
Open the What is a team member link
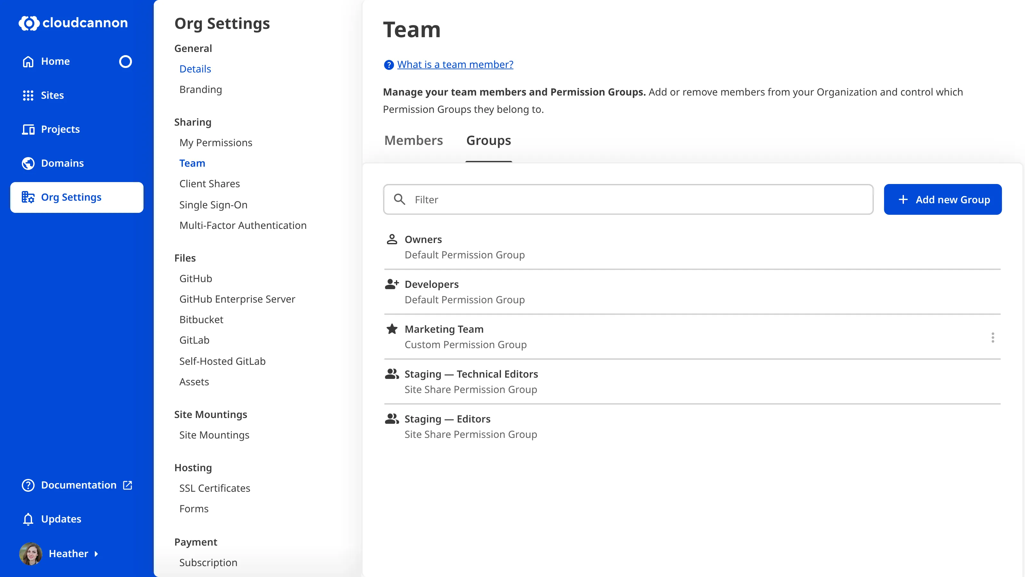455,64
